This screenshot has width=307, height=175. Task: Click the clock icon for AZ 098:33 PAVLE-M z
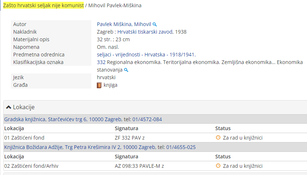[218, 166]
